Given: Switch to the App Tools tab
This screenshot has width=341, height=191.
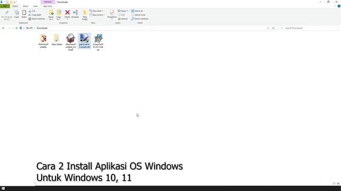Looking at the screenshot, I should point(47,6).
